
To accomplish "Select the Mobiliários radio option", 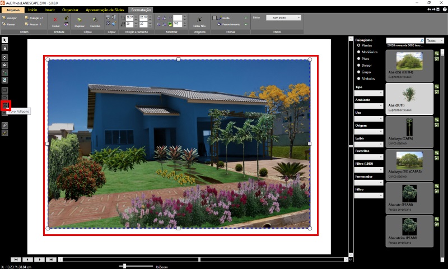I will coord(358,52).
